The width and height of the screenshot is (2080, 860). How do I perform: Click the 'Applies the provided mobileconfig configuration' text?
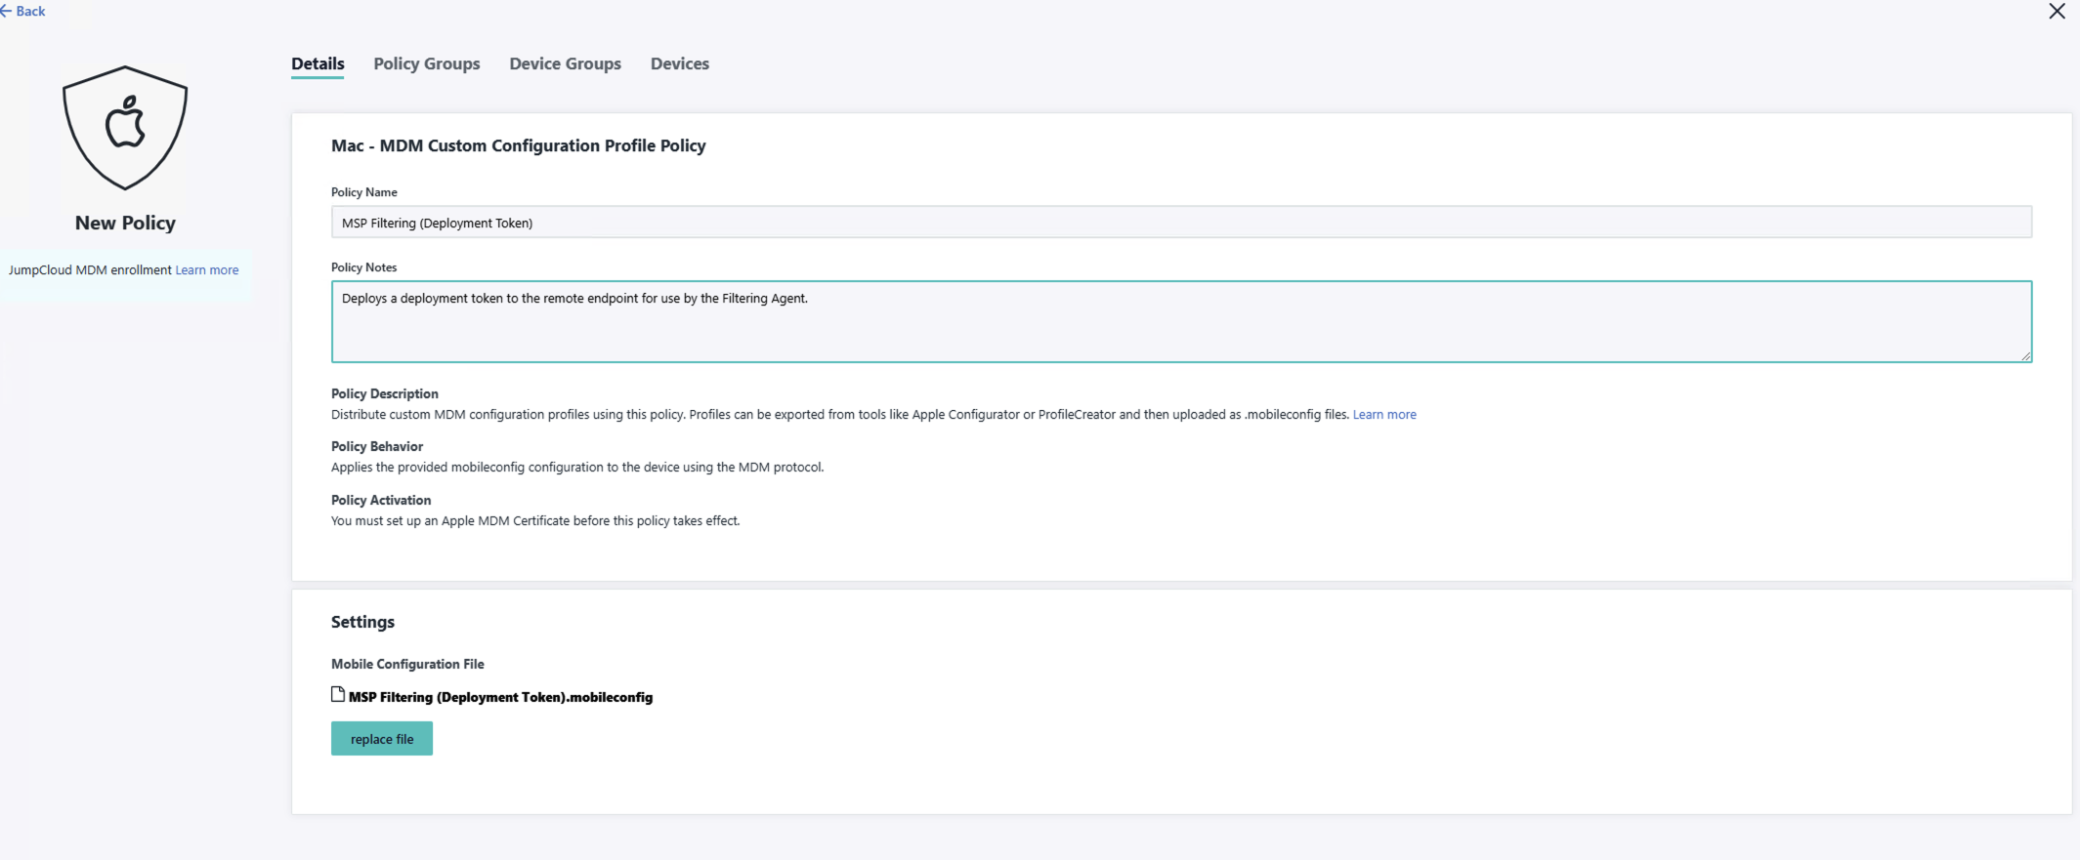(x=577, y=468)
